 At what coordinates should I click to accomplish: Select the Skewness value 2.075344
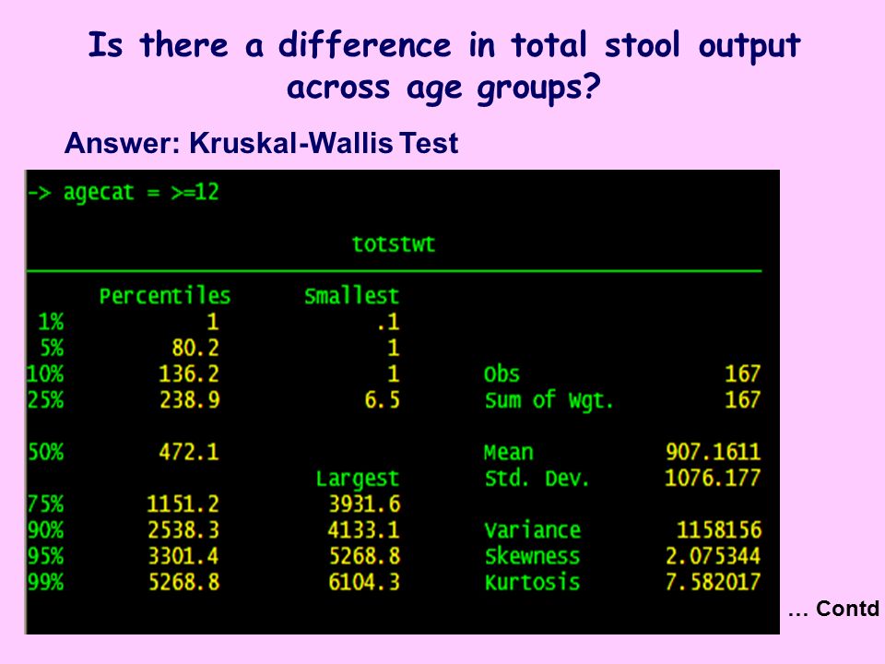pos(714,556)
